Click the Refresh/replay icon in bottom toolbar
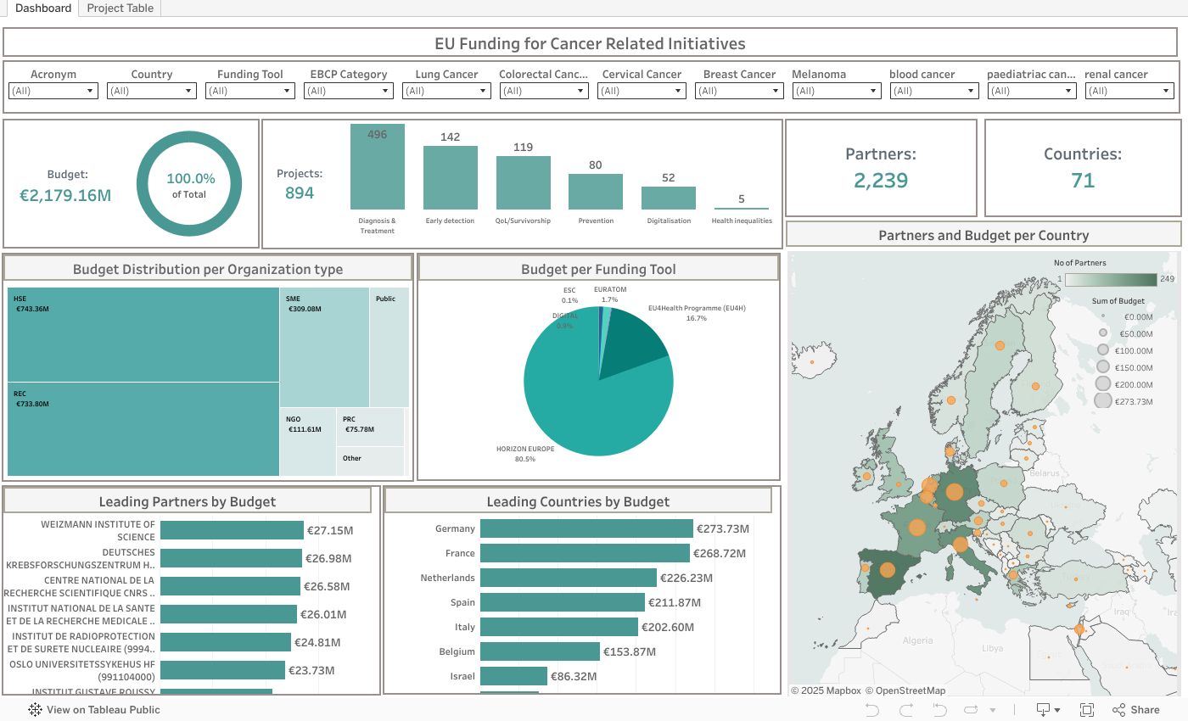1188x721 pixels. click(x=972, y=710)
